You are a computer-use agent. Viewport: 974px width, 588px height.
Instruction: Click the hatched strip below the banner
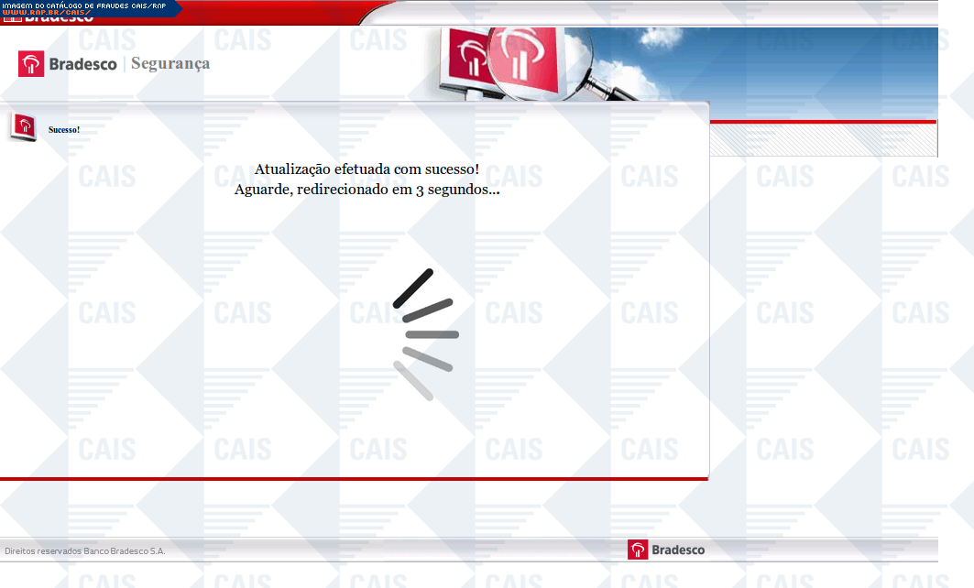(825, 140)
